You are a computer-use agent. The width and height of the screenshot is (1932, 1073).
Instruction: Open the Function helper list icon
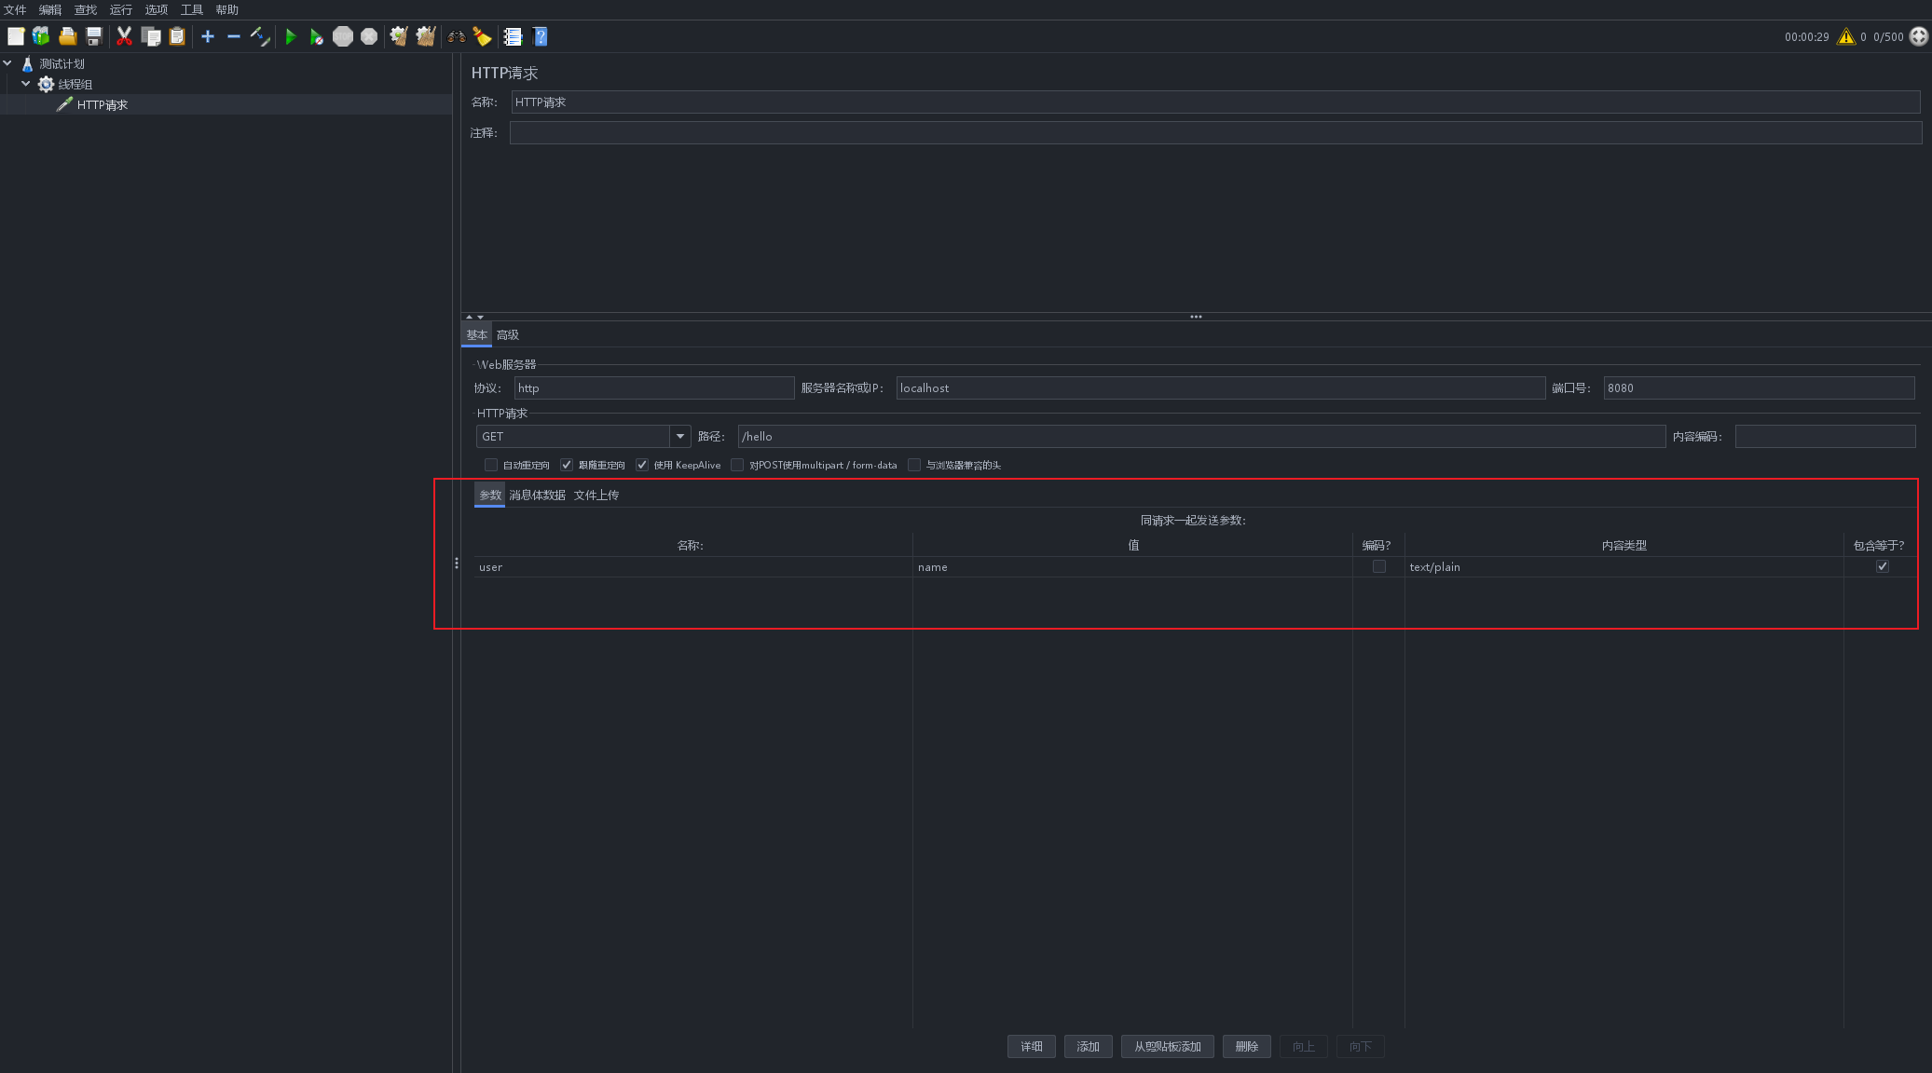coord(513,36)
